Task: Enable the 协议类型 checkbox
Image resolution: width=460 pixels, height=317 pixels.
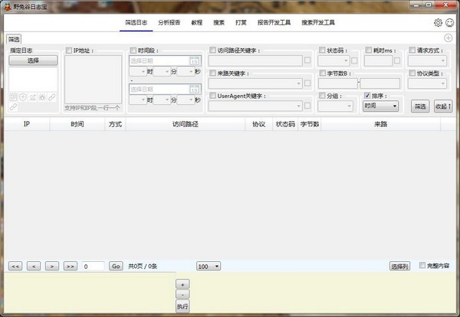Action: 412,73
